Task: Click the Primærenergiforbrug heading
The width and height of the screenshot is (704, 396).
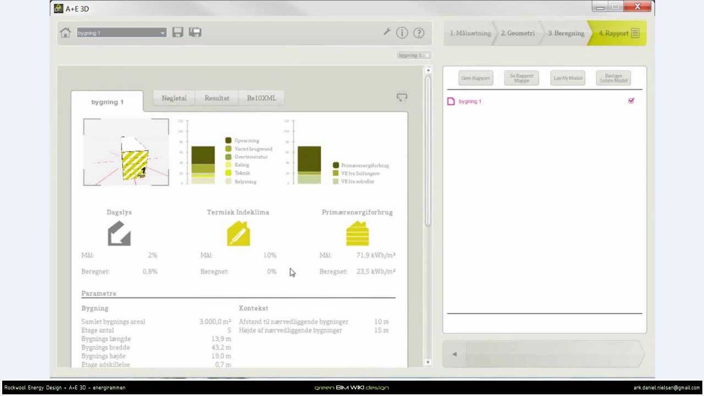Action: pyautogui.click(x=358, y=212)
